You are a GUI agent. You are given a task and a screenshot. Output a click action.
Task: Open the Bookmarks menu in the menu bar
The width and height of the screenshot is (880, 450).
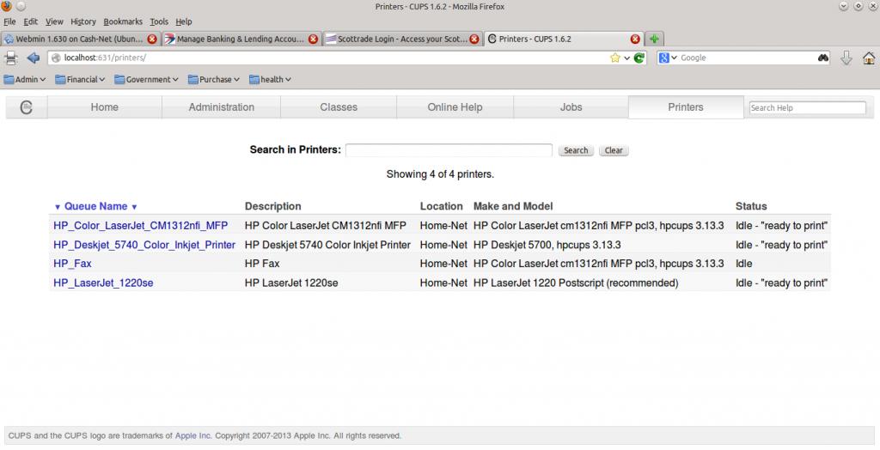(x=123, y=21)
